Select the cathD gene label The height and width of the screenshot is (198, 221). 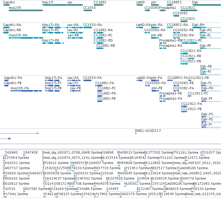click(x=140, y=2)
